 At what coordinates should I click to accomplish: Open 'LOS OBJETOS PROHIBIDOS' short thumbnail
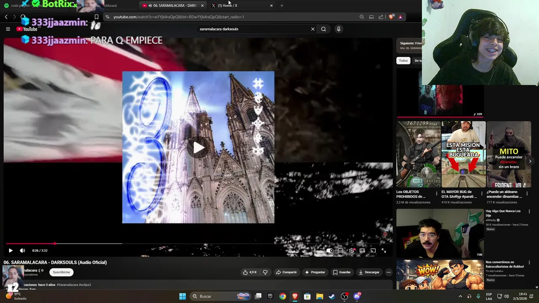point(419,154)
